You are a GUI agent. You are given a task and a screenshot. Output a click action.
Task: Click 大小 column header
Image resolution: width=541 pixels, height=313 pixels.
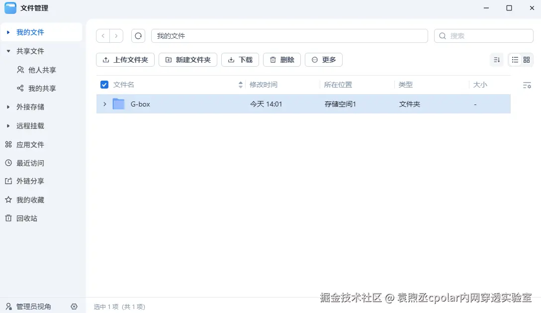(x=480, y=85)
